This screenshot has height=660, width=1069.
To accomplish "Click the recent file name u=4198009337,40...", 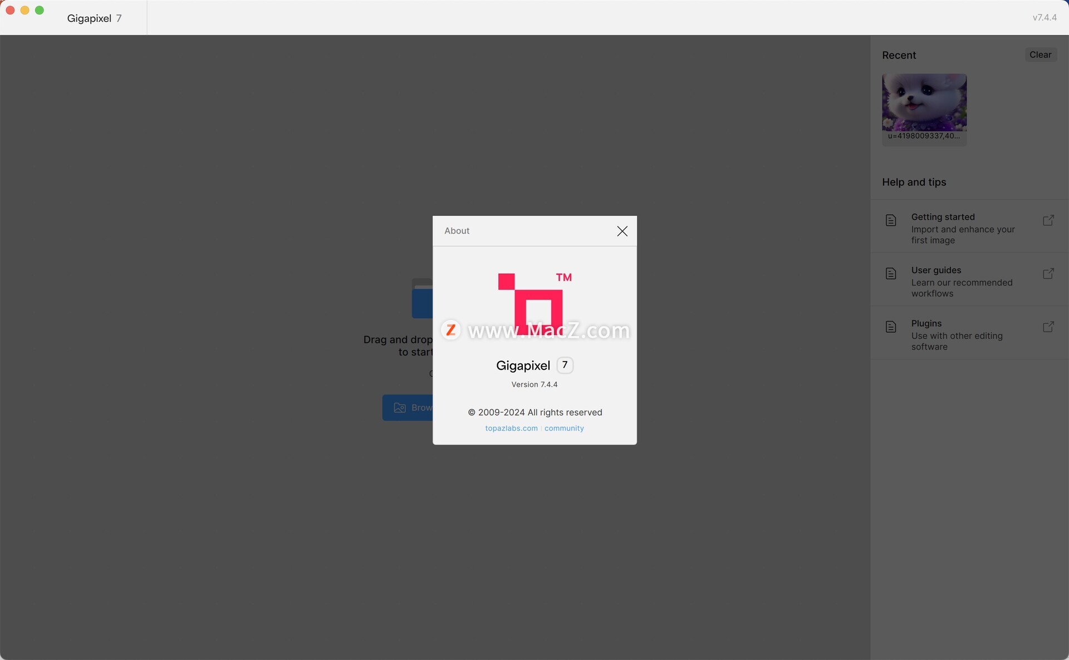I will click(x=924, y=136).
